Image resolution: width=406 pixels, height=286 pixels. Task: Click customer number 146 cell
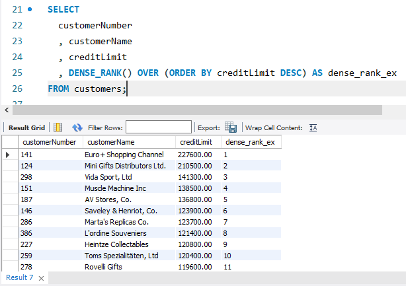click(50, 211)
